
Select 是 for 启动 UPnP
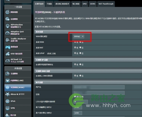point(75,53)
